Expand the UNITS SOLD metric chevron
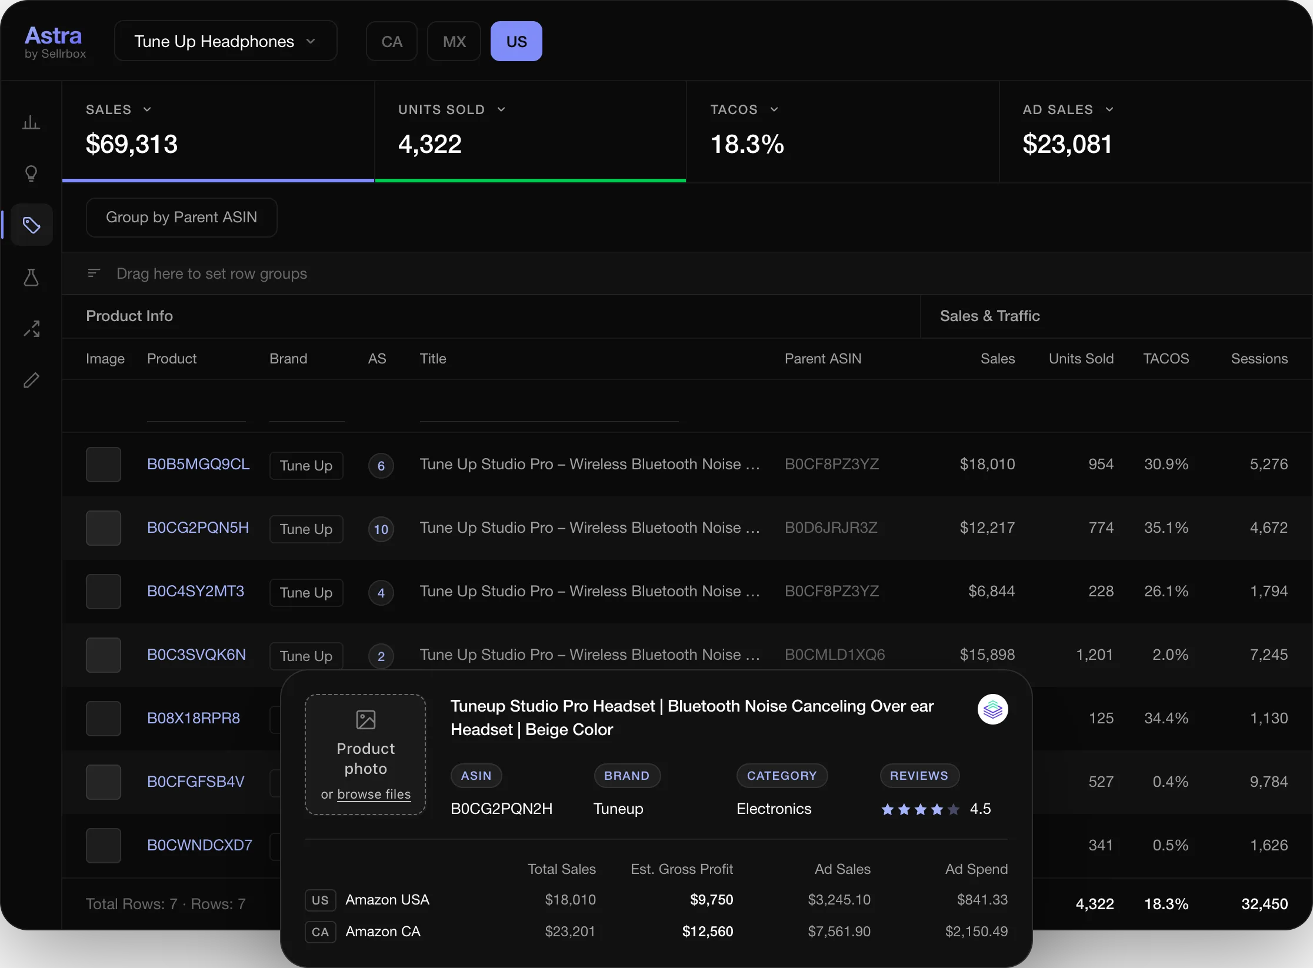Screen dimensions: 1313x968 click(x=501, y=109)
